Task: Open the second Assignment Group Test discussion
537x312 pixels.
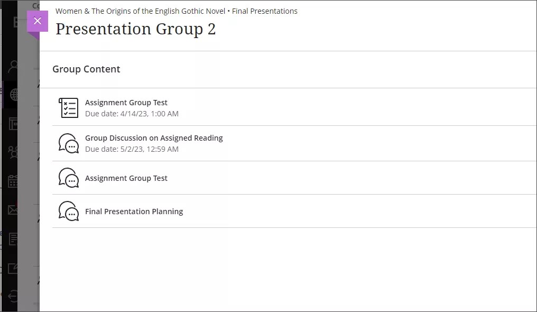Action: [126, 178]
